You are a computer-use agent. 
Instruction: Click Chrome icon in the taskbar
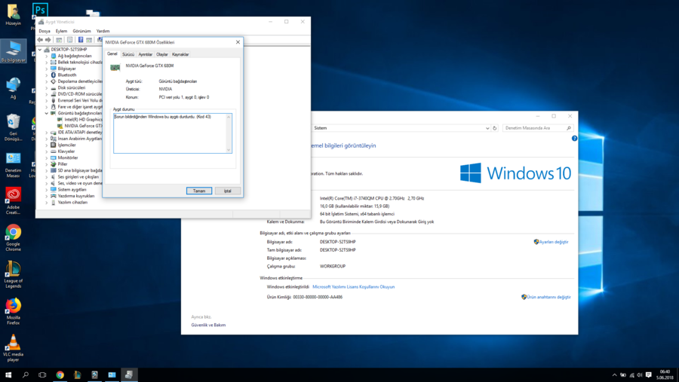60,374
